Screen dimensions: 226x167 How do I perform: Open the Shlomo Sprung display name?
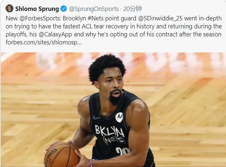coord(37,9)
